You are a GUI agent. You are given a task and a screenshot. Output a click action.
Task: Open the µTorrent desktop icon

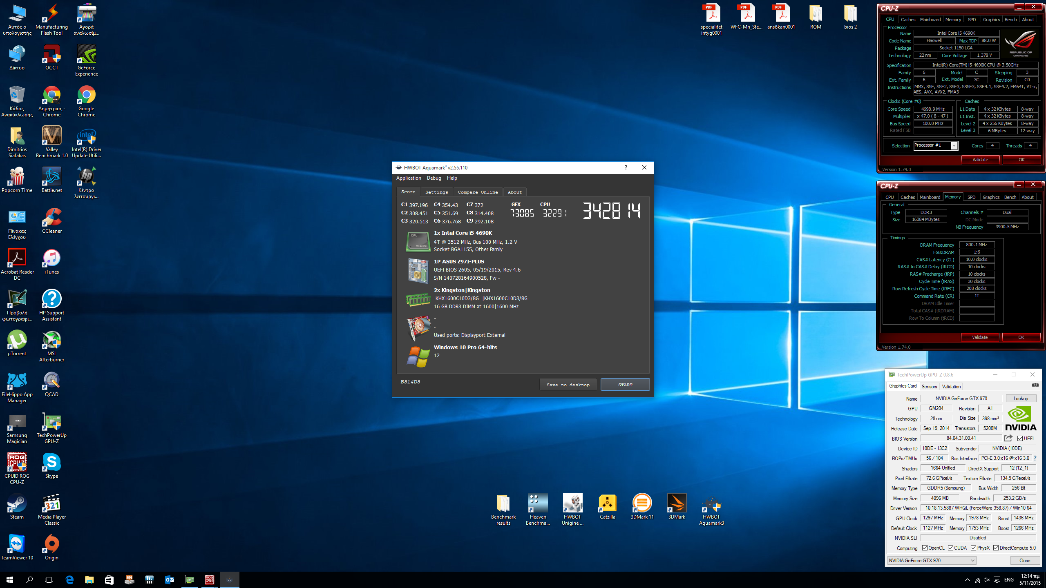17,343
